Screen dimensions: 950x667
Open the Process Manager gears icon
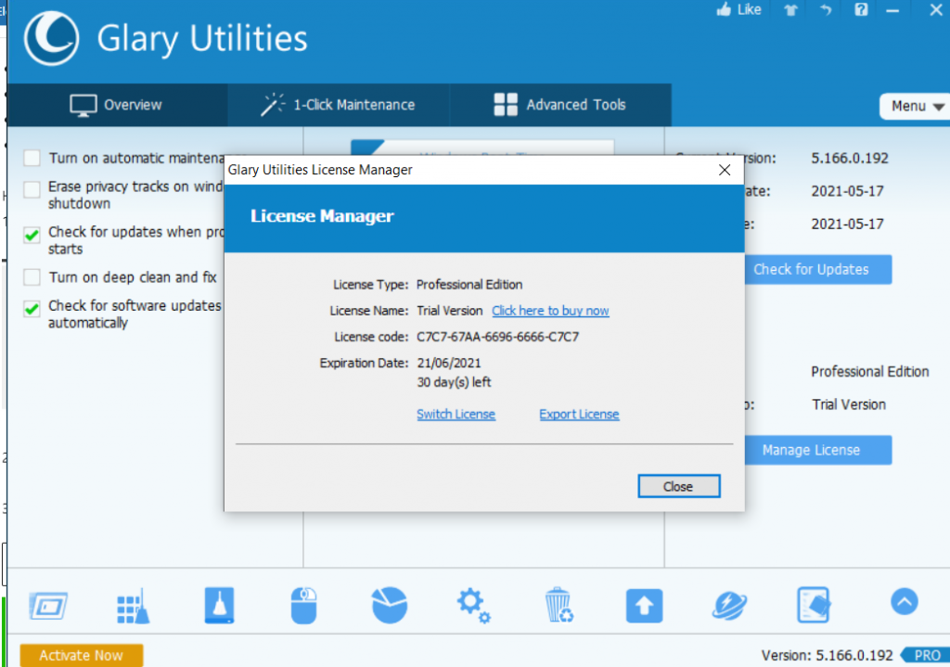click(473, 605)
